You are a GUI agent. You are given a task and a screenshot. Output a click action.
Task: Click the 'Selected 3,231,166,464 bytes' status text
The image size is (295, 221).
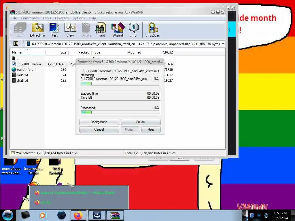[50, 153]
